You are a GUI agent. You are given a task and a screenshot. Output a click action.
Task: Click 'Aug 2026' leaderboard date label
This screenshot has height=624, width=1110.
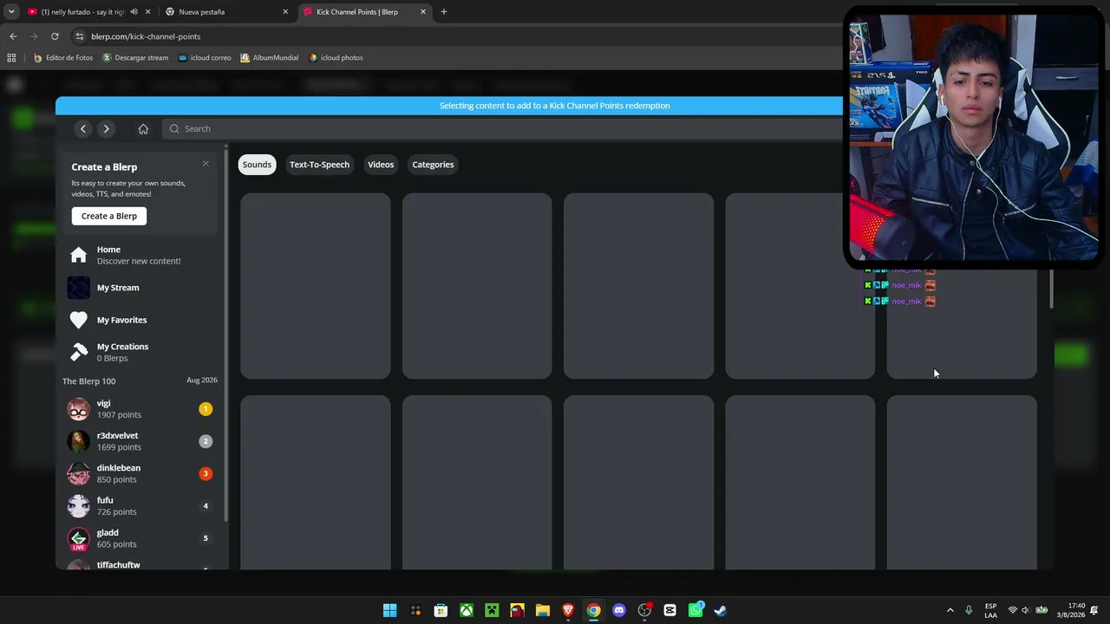(x=202, y=380)
